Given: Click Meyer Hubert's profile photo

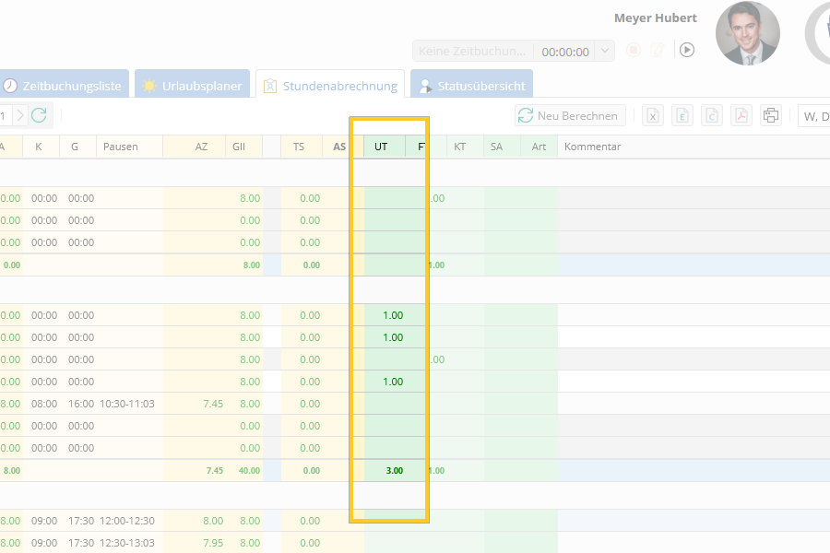Looking at the screenshot, I should pyautogui.click(x=747, y=33).
